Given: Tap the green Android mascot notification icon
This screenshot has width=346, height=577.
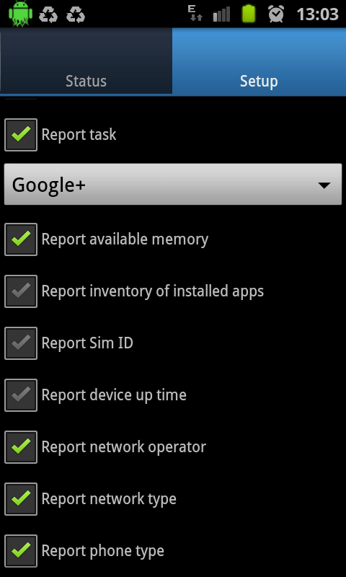Looking at the screenshot, I should [21, 14].
